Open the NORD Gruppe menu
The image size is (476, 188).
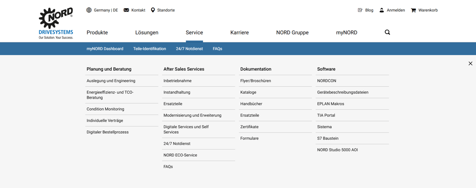292,32
